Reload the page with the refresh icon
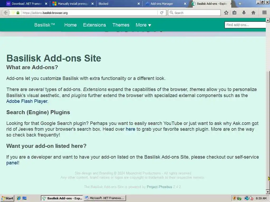Screen dimensions: 270x202 pos(162,13)
